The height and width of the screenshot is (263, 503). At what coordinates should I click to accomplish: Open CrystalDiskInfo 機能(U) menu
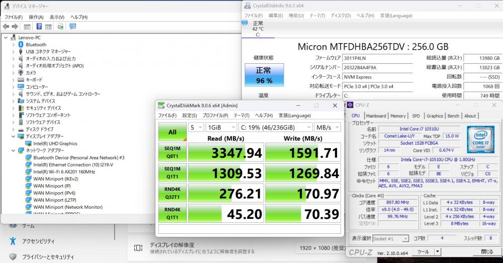pyautogui.click(x=296, y=16)
